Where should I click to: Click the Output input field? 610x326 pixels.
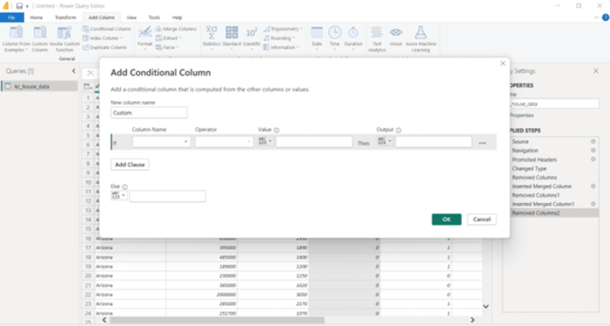[x=434, y=142]
